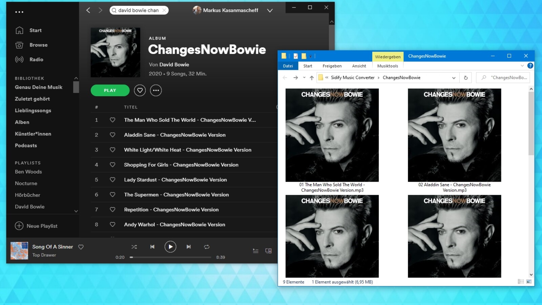The image size is (542, 305).
Task: Open Datei tab in Explorer
Action: coord(288,66)
